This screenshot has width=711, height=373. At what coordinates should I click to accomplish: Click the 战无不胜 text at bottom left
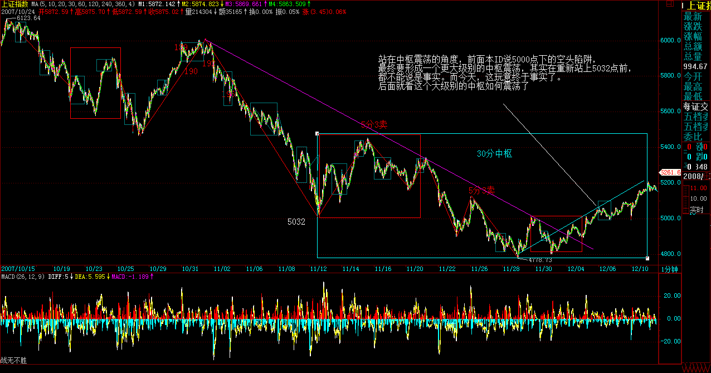coord(13,361)
